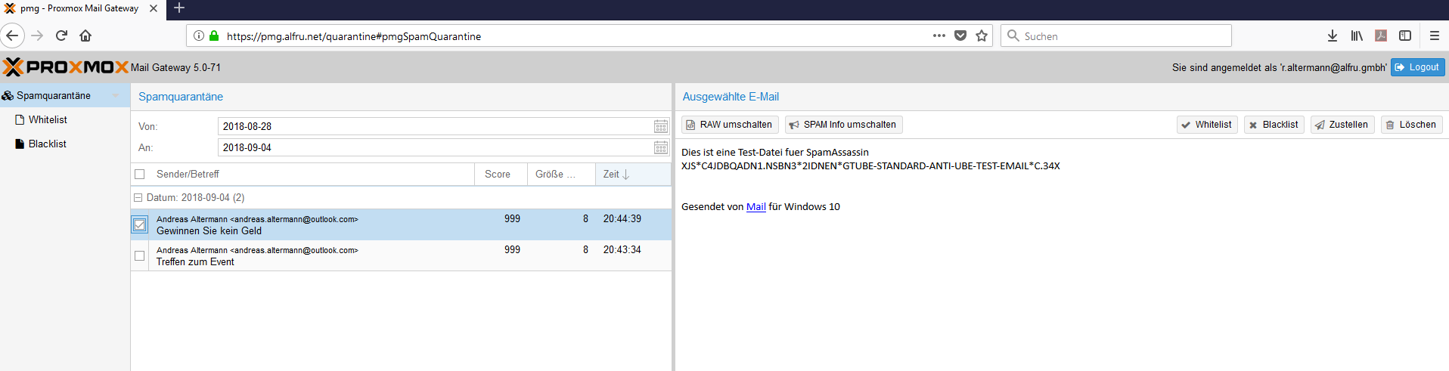Toggle select-all checkbox in Sender/Betreff header
Viewport: 1449px width, 371px height.
(139, 175)
